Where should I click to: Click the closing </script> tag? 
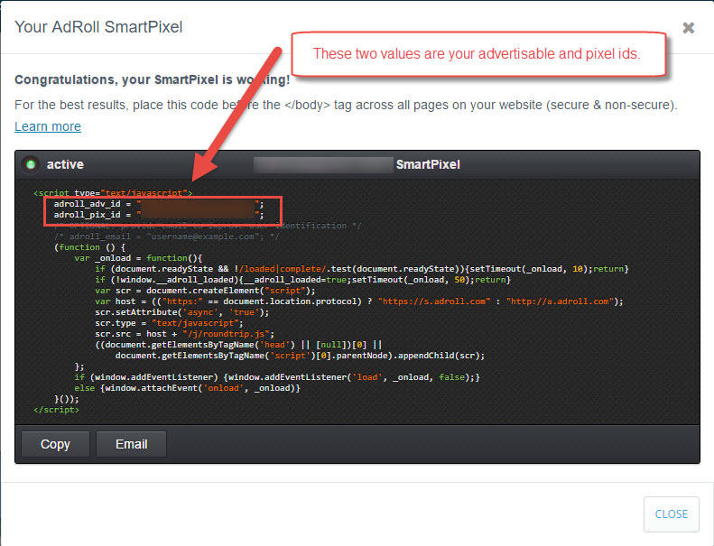point(57,410)
